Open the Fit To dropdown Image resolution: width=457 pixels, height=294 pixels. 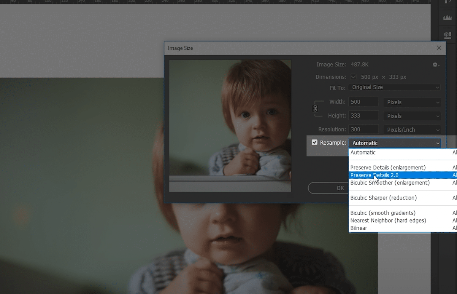point(394,87)
